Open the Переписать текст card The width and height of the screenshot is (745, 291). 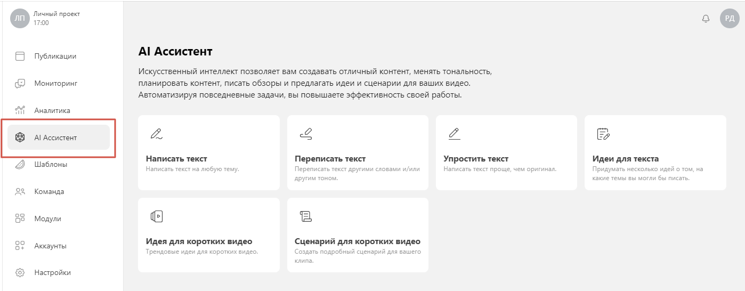(x=358, y=152)
